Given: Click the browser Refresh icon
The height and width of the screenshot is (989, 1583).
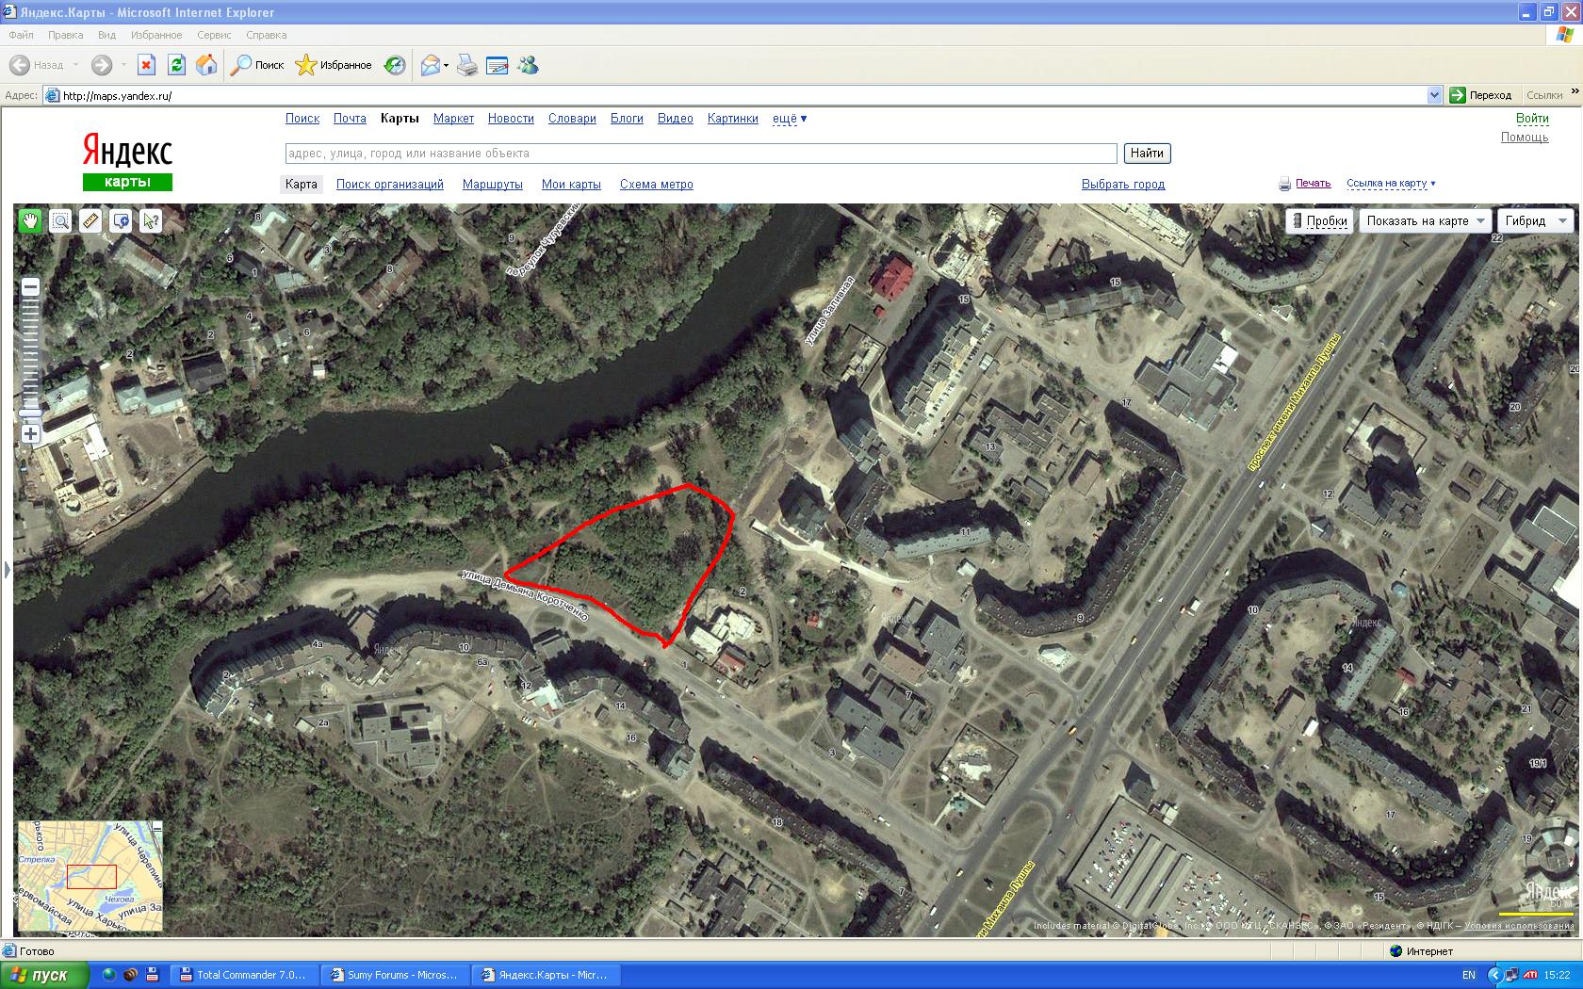Looking at the screenshot, I should click(176, 65).
